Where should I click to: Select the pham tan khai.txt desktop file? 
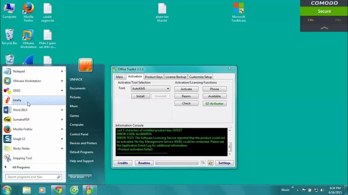coord(162,13)
